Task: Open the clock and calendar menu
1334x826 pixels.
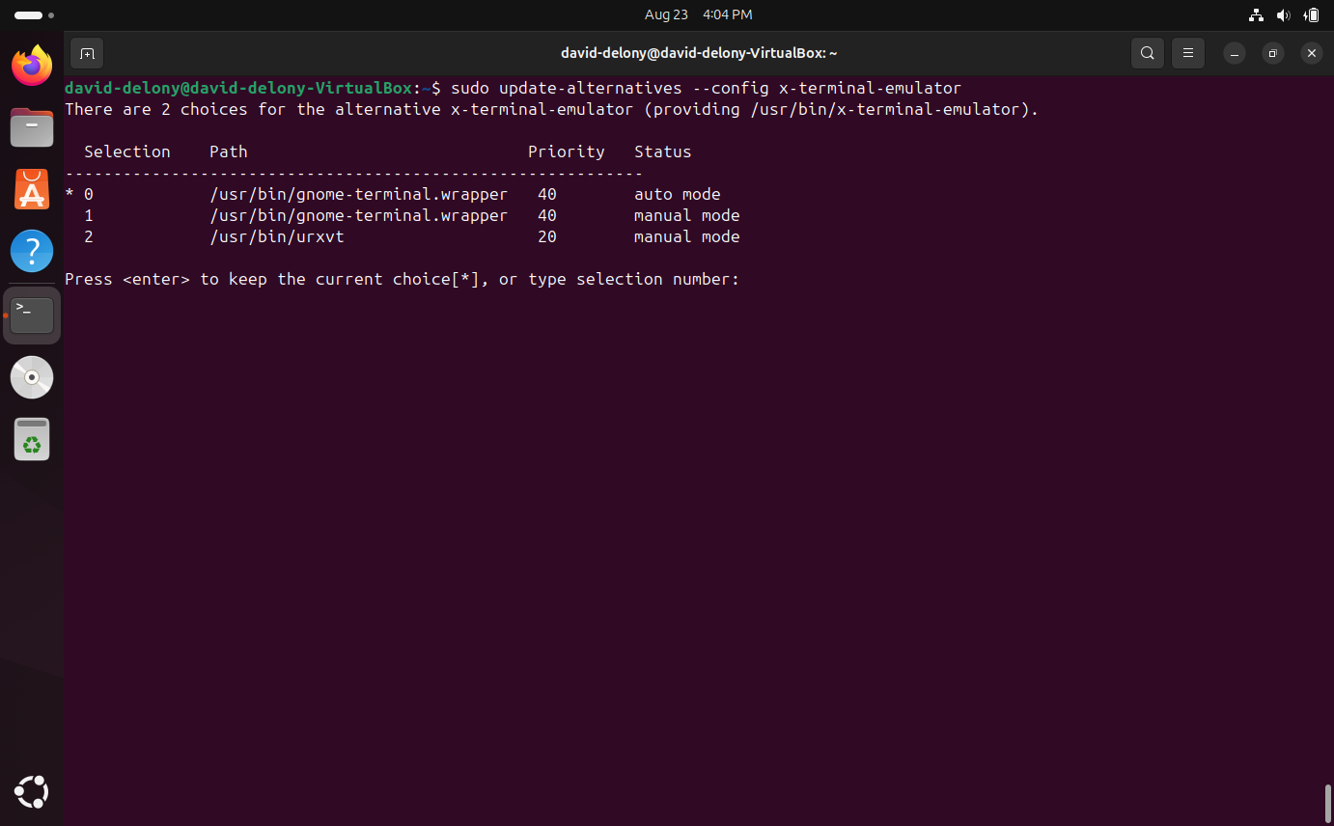Action: pyautogui.click(x=698, y=15)
